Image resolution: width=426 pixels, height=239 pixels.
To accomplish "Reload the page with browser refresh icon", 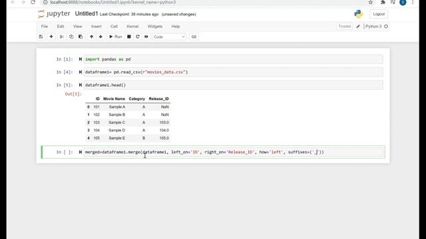I will pos(33,2).
